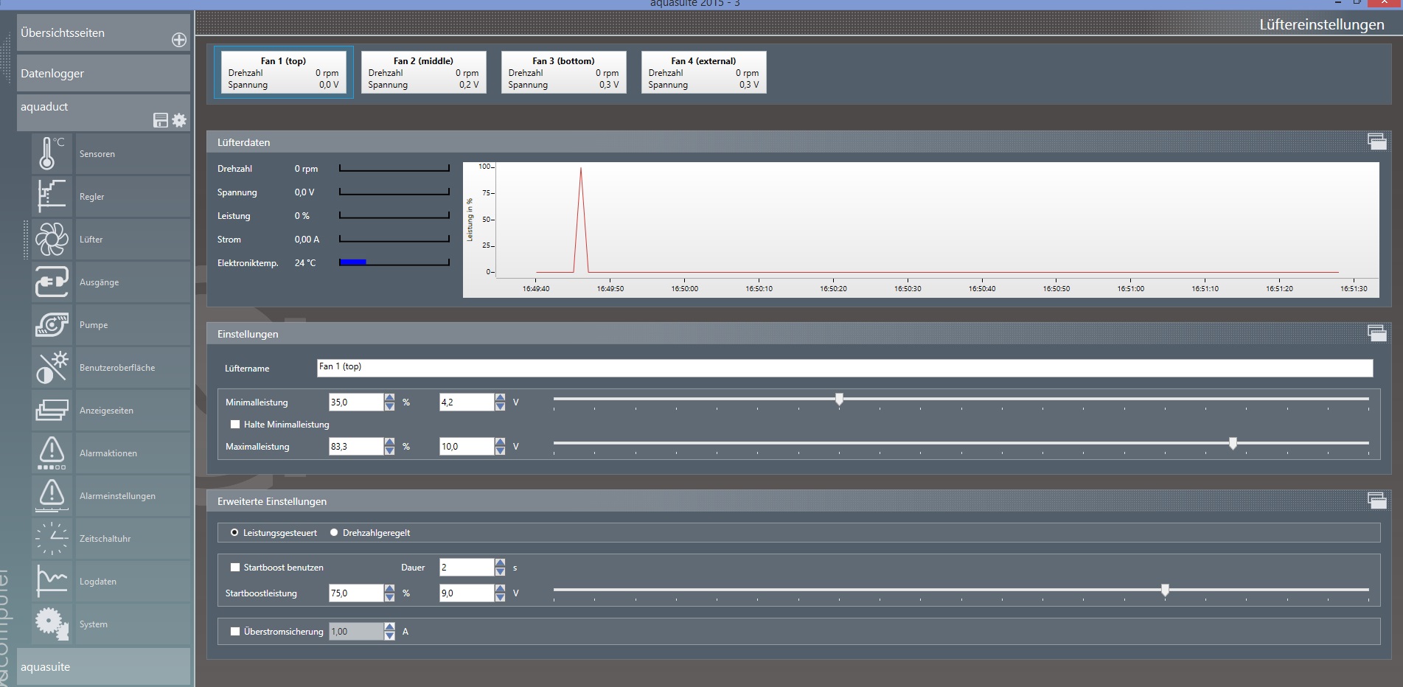Viewport: 1403px width, 687px height.
Task: Select the Fan 4 (external) tile
Action: tap(703, 72)
